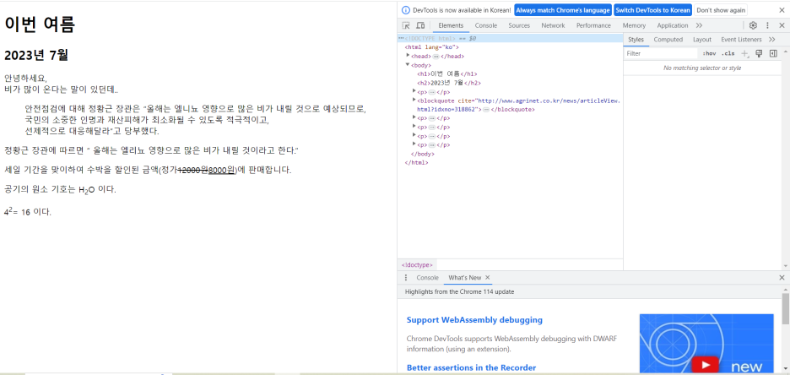Collapse the body element arrow
790x375 pixels.
(x=409, y=64)
